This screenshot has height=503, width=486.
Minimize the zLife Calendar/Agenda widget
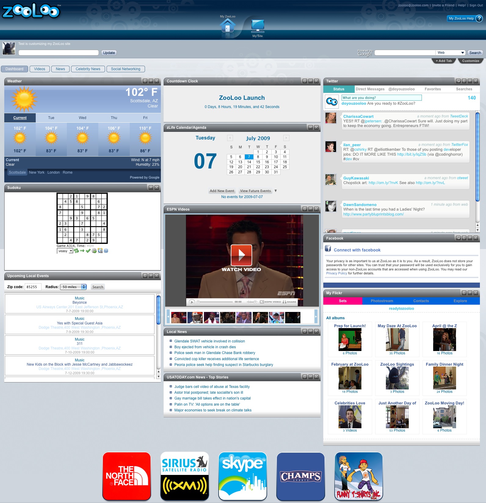pos(310,128)
